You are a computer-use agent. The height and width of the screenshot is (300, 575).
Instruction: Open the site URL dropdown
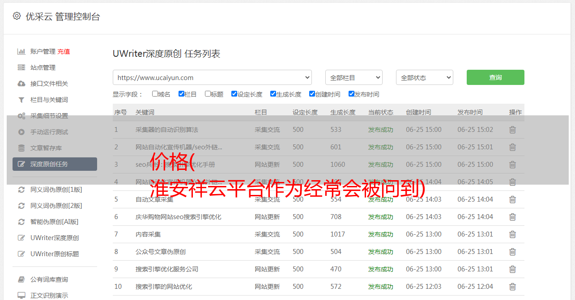point(212,77)
